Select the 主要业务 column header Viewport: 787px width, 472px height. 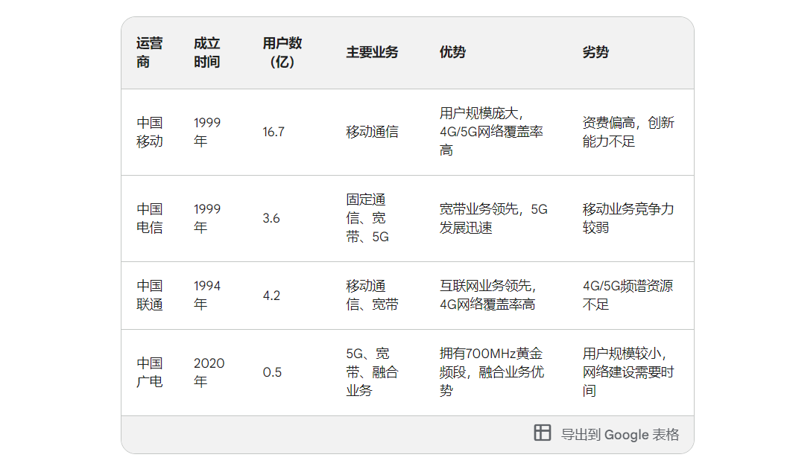click(372, 52)
